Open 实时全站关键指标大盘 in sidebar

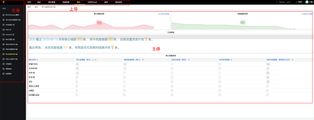(x=13, y=20)
